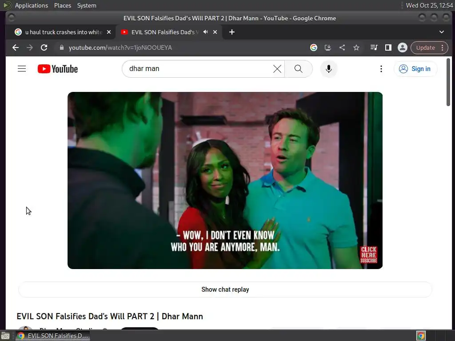The width and height of the screenshot is (455, 341).
Task: Open the EVIL SON taskbar window button
Action: coord(53,336)
